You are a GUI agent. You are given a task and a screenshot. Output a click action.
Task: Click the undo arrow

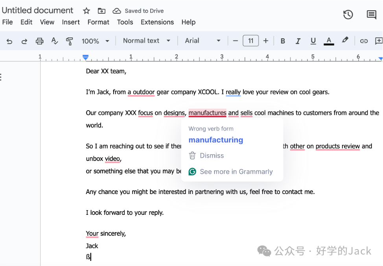9,41
